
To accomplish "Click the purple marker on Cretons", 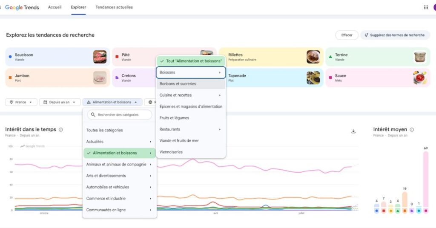I will click(x=117, y=77).
